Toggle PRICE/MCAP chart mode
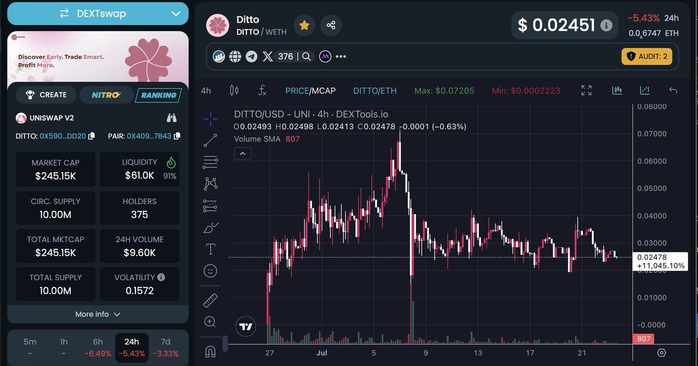The image size is (698, 366). click(310, 91)
